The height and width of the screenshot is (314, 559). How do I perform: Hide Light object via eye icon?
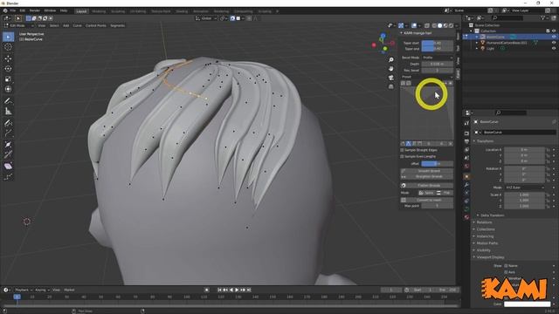click(554, 48)
